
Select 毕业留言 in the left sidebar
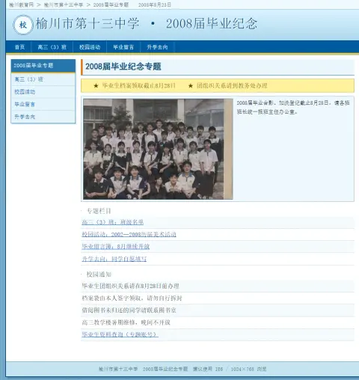point(43,104)
